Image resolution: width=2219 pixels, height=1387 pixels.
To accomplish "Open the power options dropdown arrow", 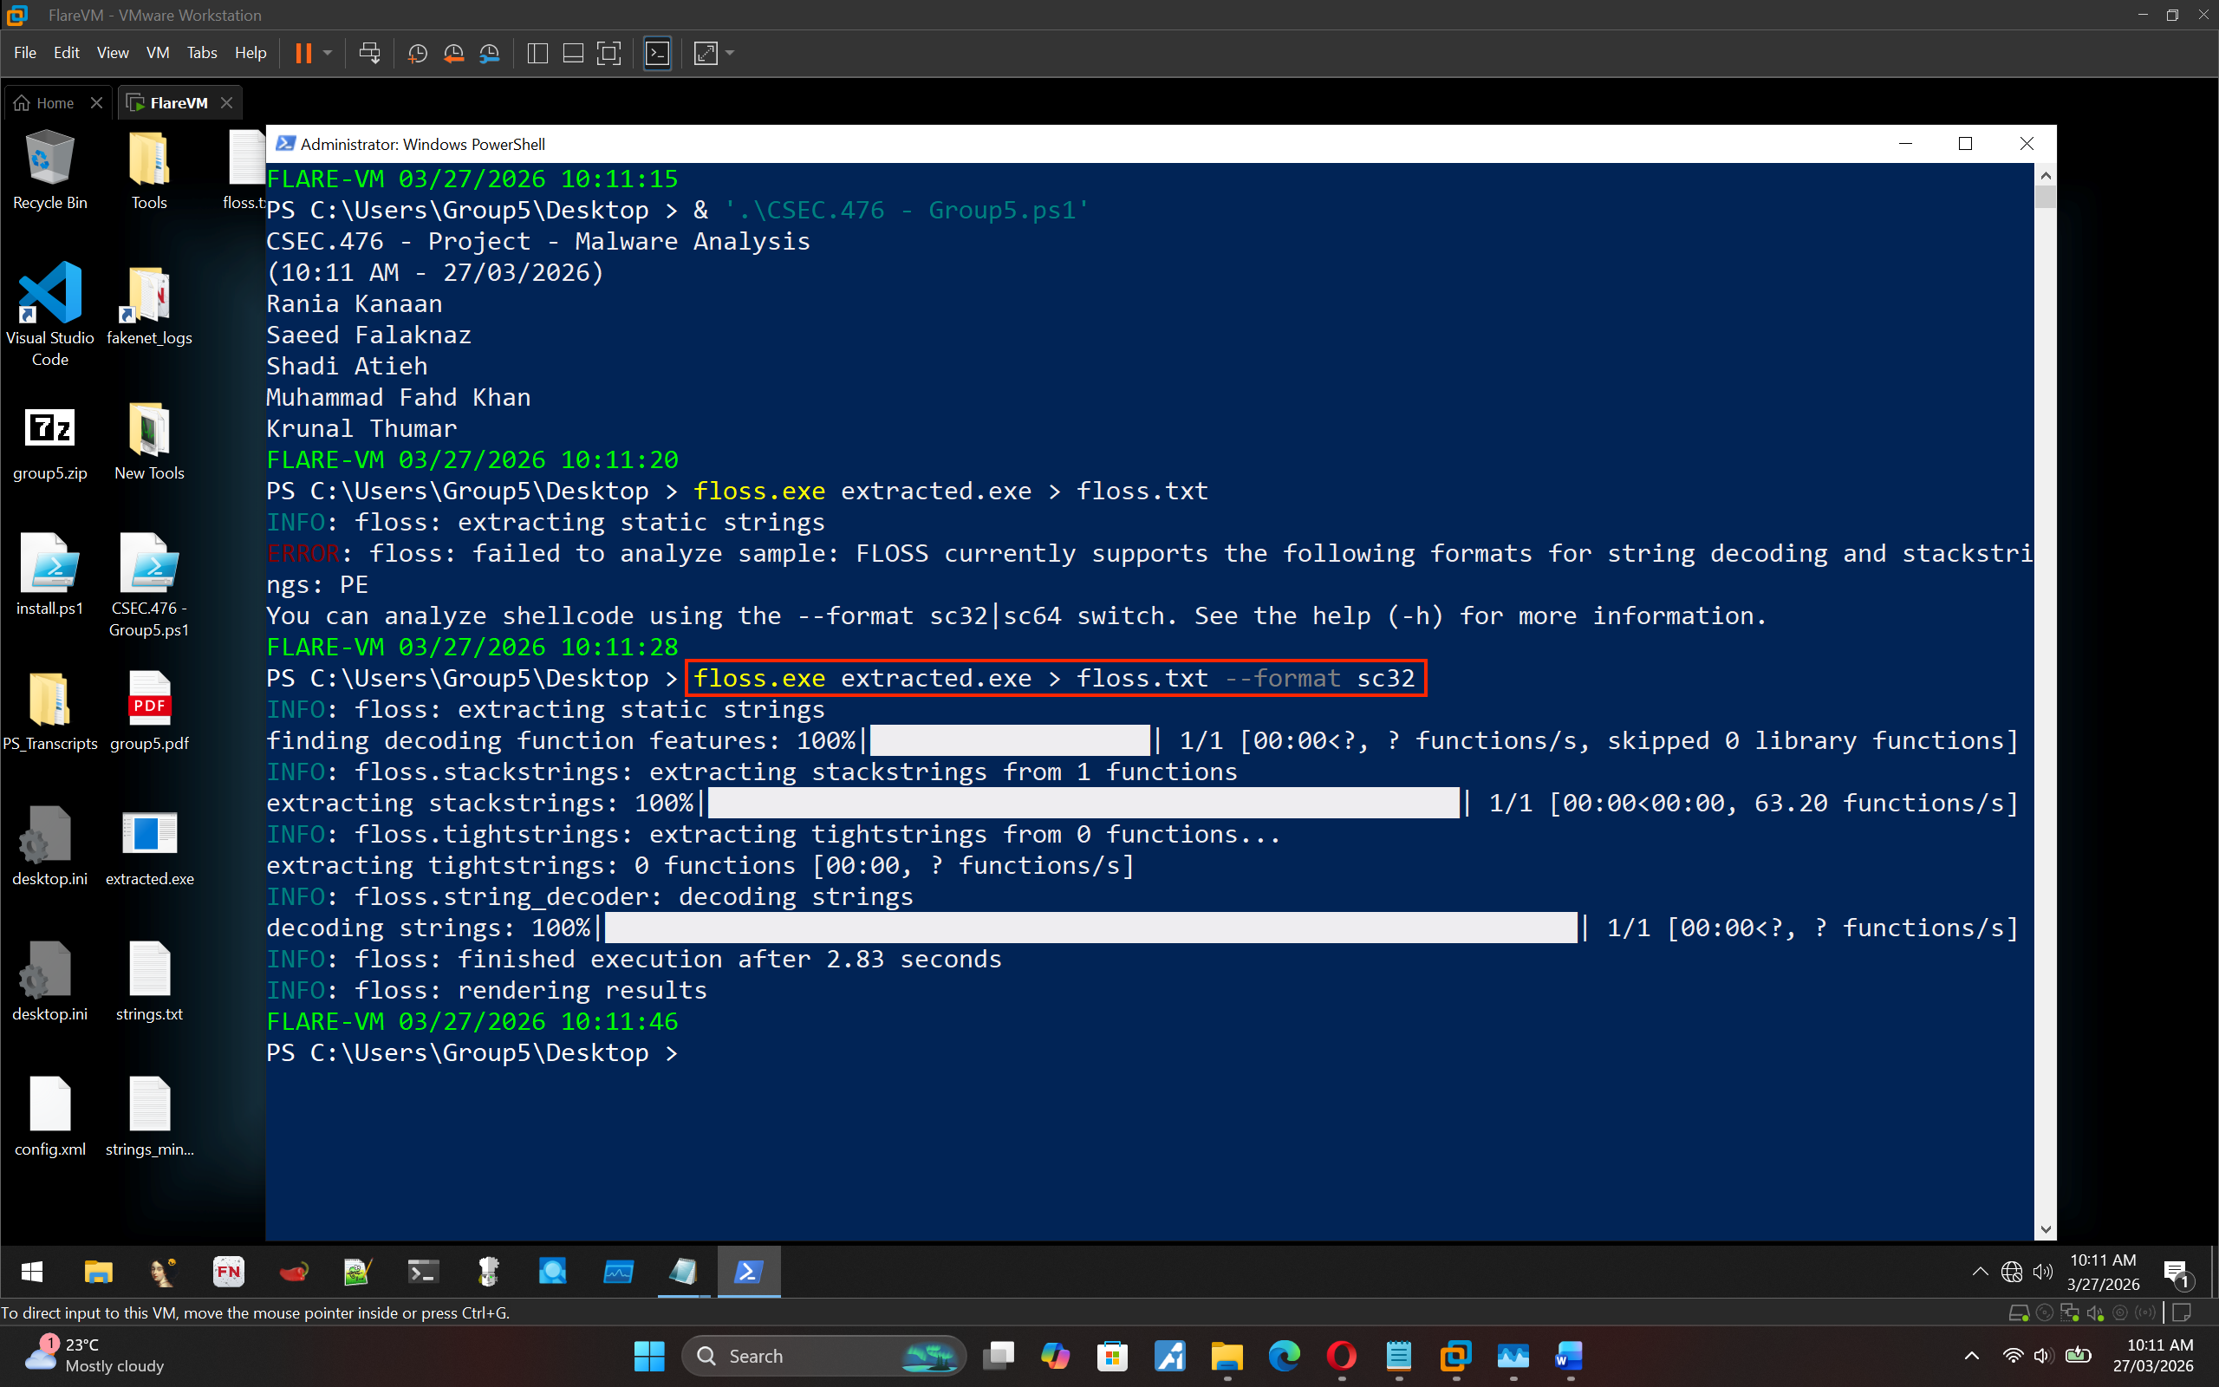I will (328, 53).
